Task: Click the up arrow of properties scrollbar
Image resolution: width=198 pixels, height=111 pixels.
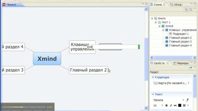Action: (x=195, y=76)
